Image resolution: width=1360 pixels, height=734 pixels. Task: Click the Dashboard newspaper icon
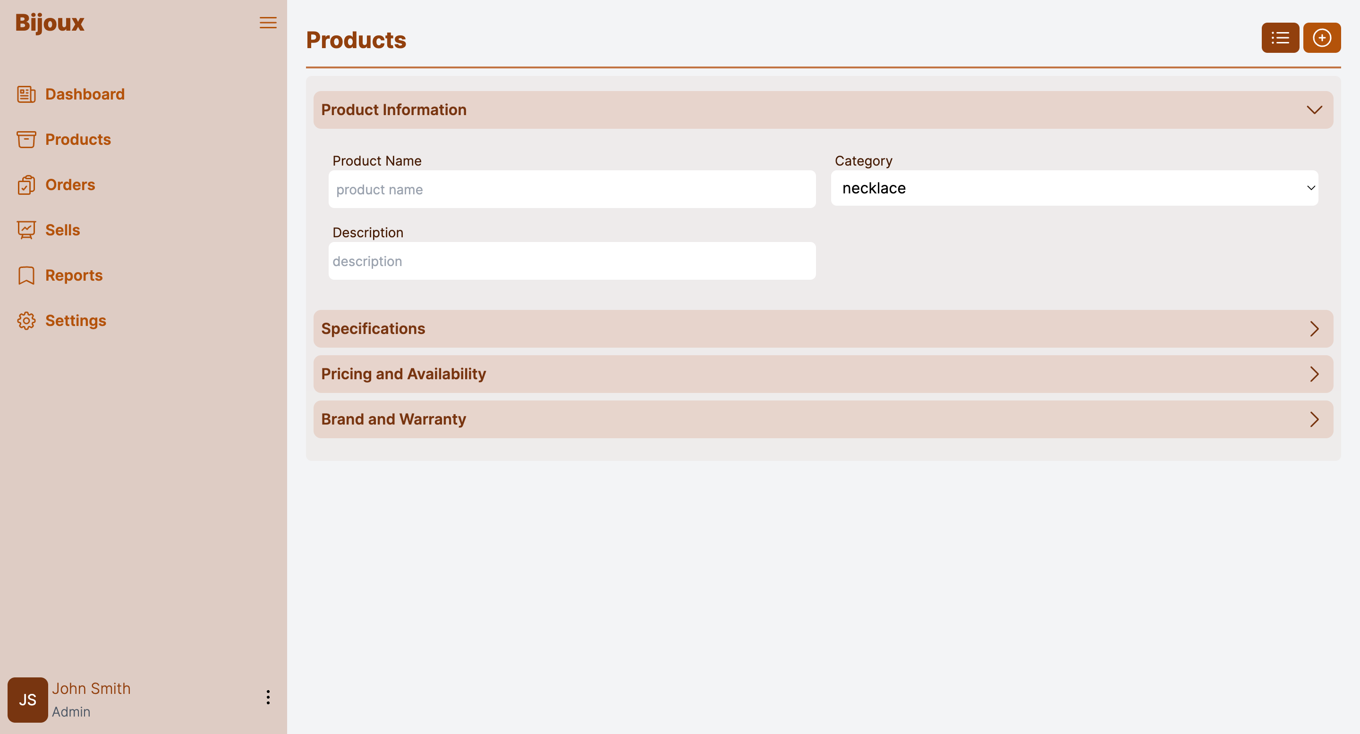point(26,94)
